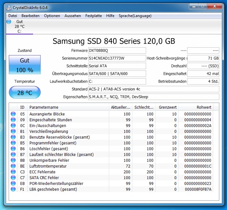The width and height of the screenshot is (227, 210).
Task: Click status orb in Löschfehler row
Action: pos(13,149)
